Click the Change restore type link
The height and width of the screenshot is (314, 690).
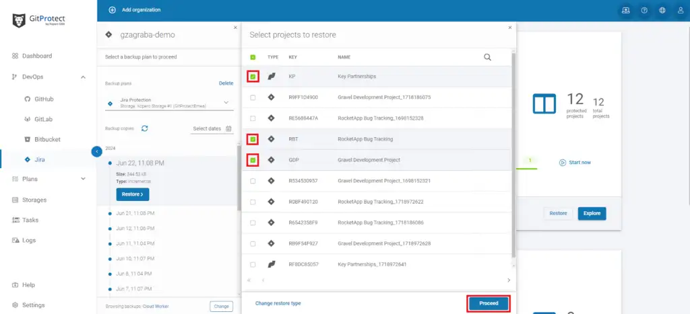[278, 303]
